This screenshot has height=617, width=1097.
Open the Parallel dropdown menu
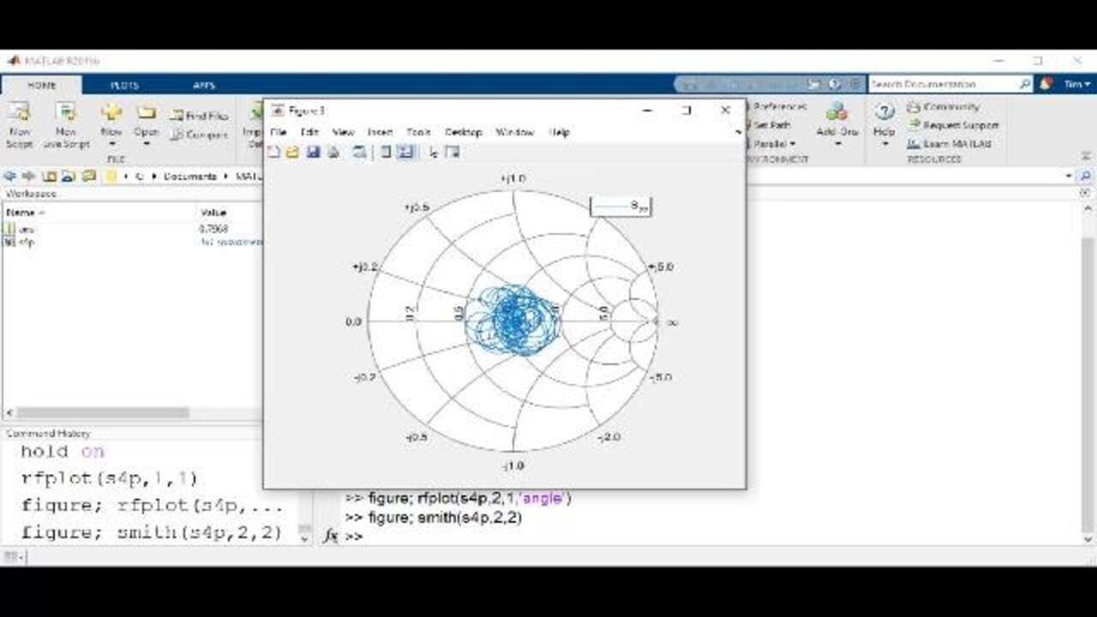(776, 143)
